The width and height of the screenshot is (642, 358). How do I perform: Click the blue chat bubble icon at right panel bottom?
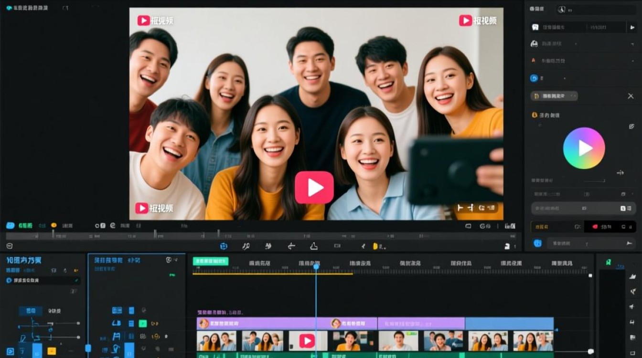coord(537,243)
